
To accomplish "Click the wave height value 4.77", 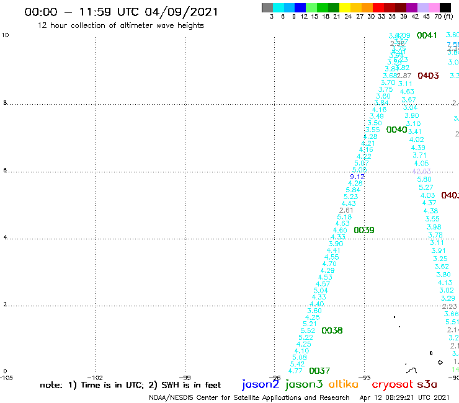I will click(295, 371).
